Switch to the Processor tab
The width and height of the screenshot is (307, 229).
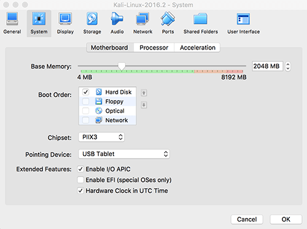pos(154,48)
